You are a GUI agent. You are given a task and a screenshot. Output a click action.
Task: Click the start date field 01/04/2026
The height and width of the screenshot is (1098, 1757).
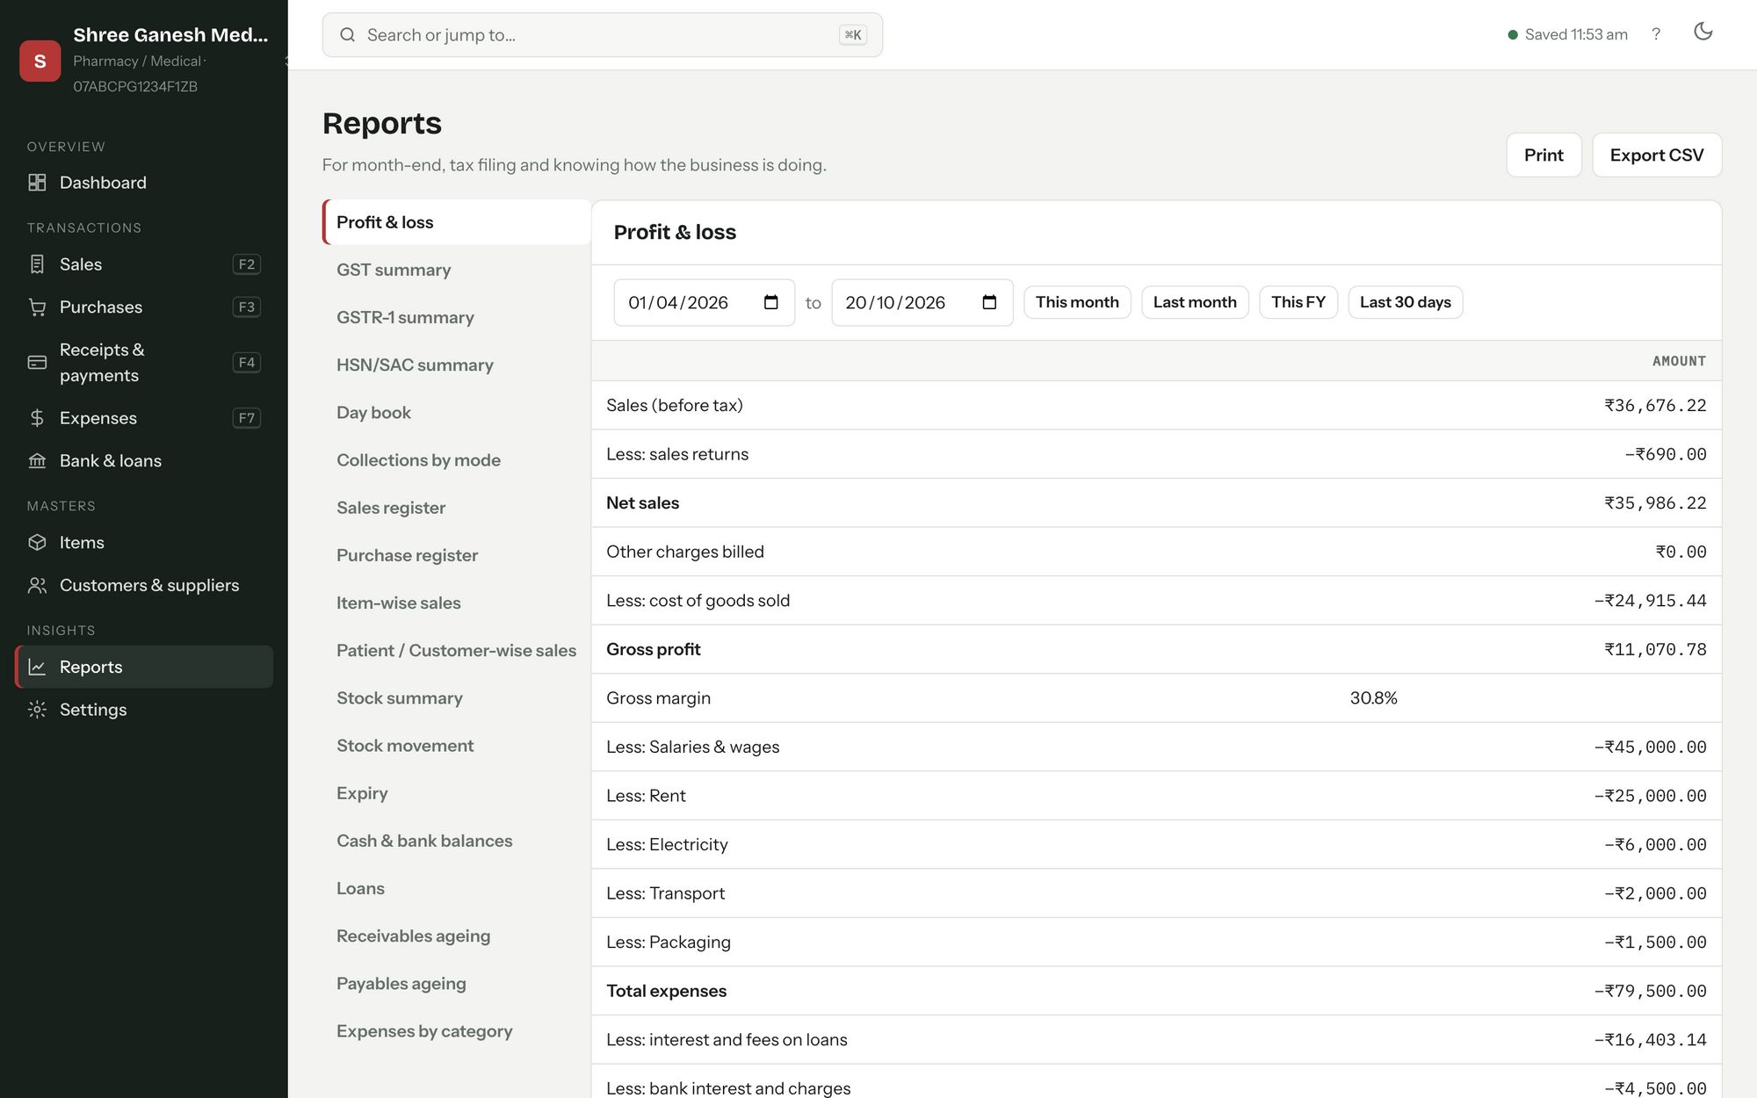[x=704, y=302]
